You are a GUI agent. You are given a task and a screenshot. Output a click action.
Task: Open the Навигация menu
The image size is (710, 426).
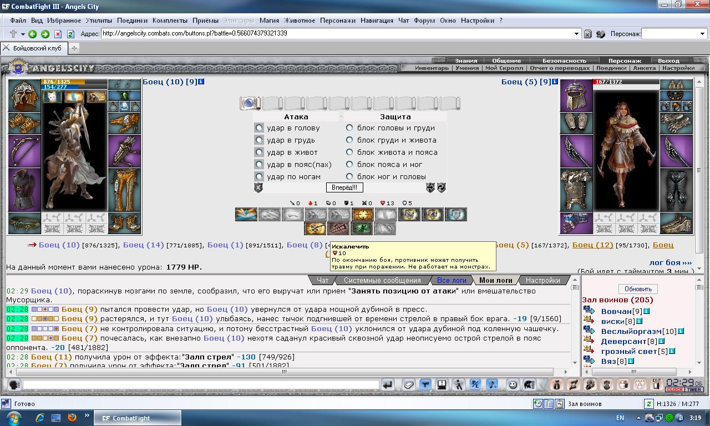click(377, 21)
